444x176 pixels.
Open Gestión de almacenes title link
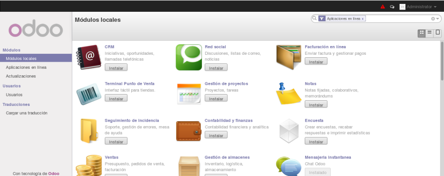tap(227, 157)
